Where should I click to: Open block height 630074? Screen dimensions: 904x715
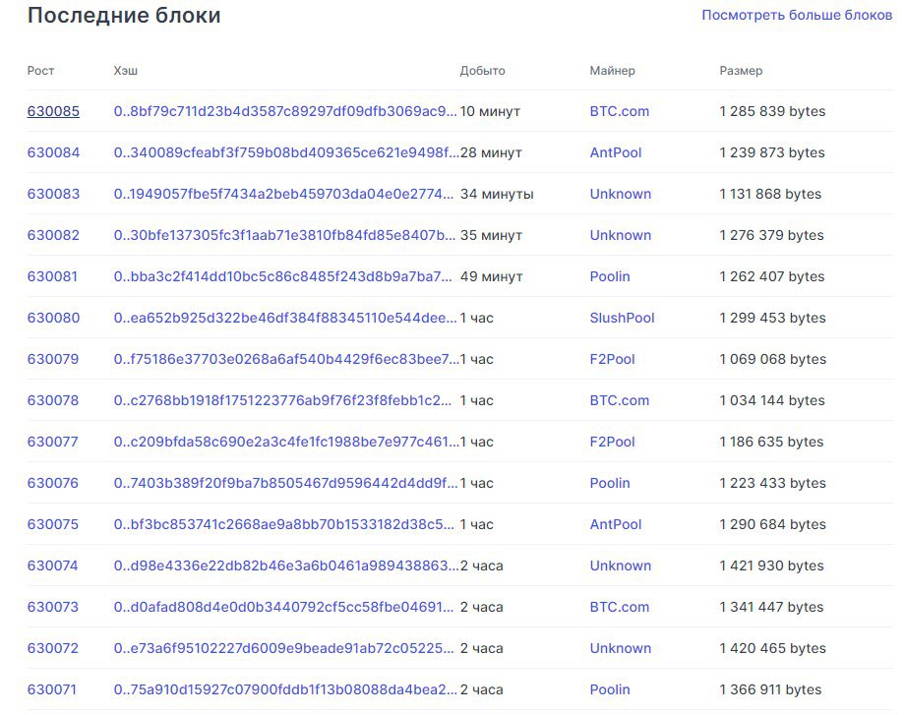(52, 566)
